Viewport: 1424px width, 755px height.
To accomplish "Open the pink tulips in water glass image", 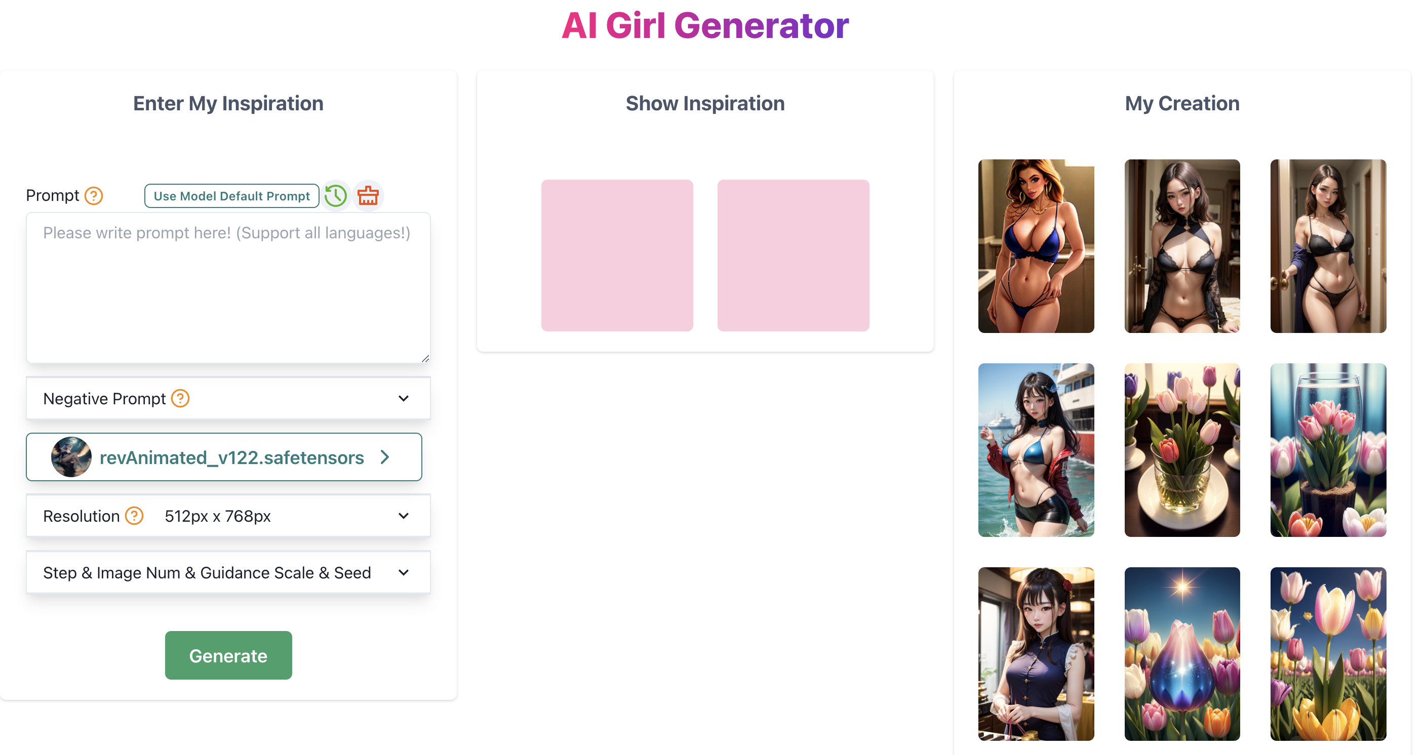I will click(1328, 449).
